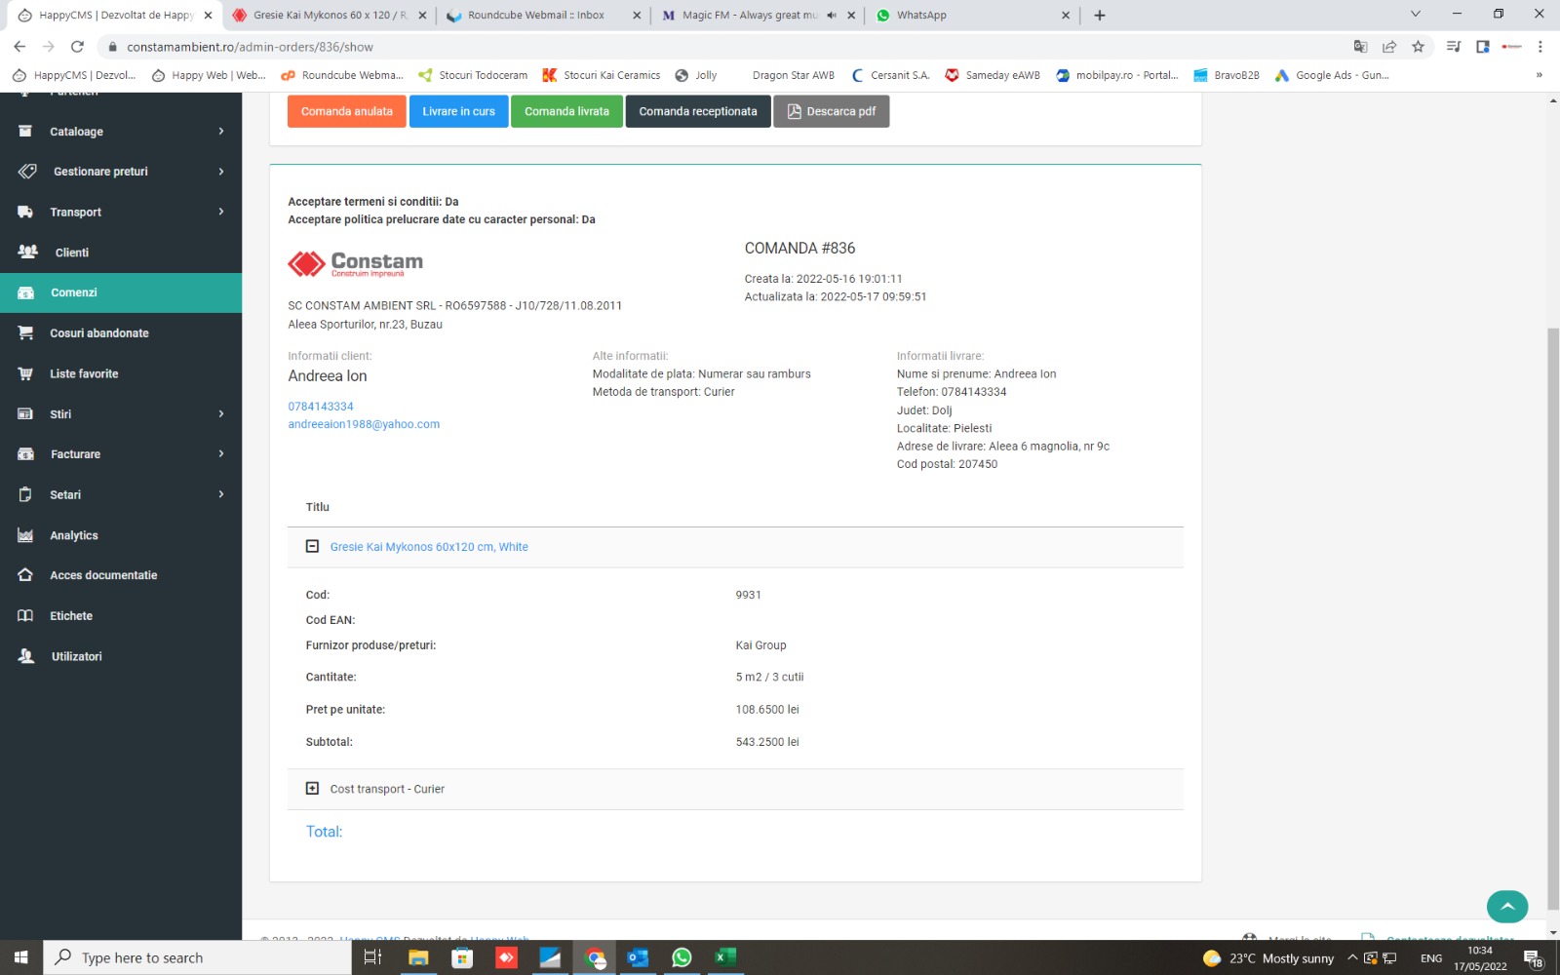Open the tab search dropdown arrow
This screenshot has width=1560, height=975.
point(1416,15)
